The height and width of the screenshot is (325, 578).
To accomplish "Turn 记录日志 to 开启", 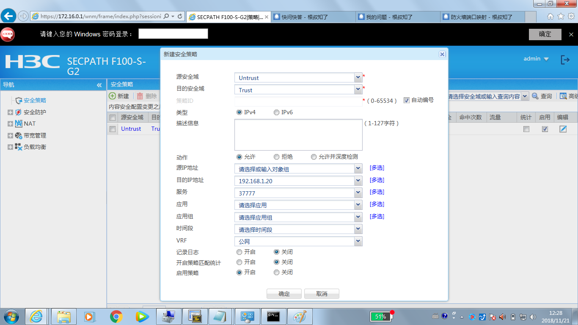I will click(x=239, y=252).
